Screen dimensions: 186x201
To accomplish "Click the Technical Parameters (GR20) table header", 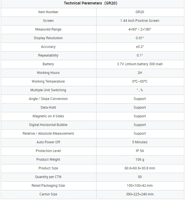I will click(92, 3).
